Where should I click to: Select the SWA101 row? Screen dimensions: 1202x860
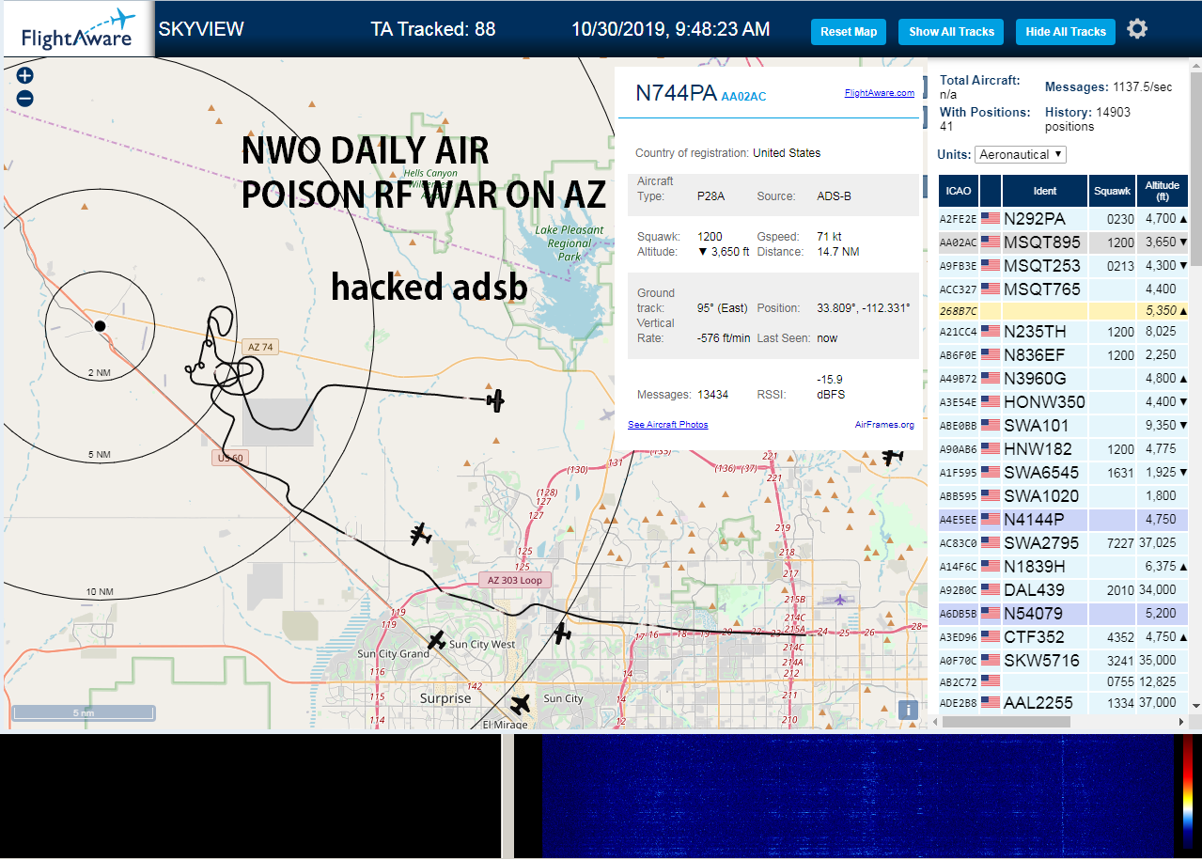(x=1064, y=426)
